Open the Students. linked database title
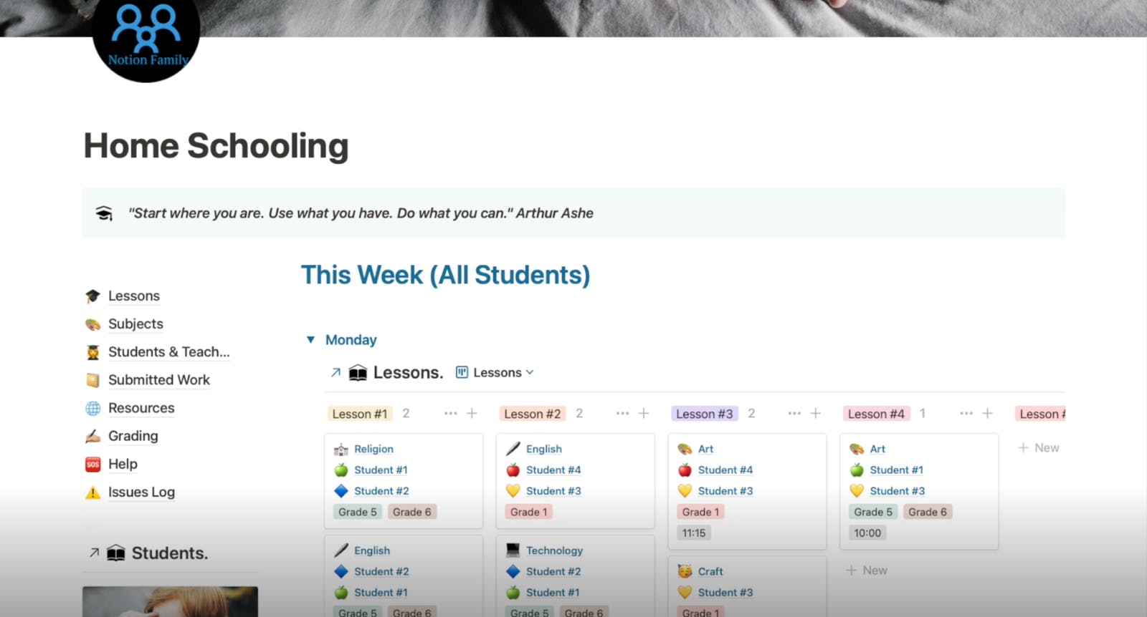1147x617 pixels. pyautogui.click(x=169, y=553)
